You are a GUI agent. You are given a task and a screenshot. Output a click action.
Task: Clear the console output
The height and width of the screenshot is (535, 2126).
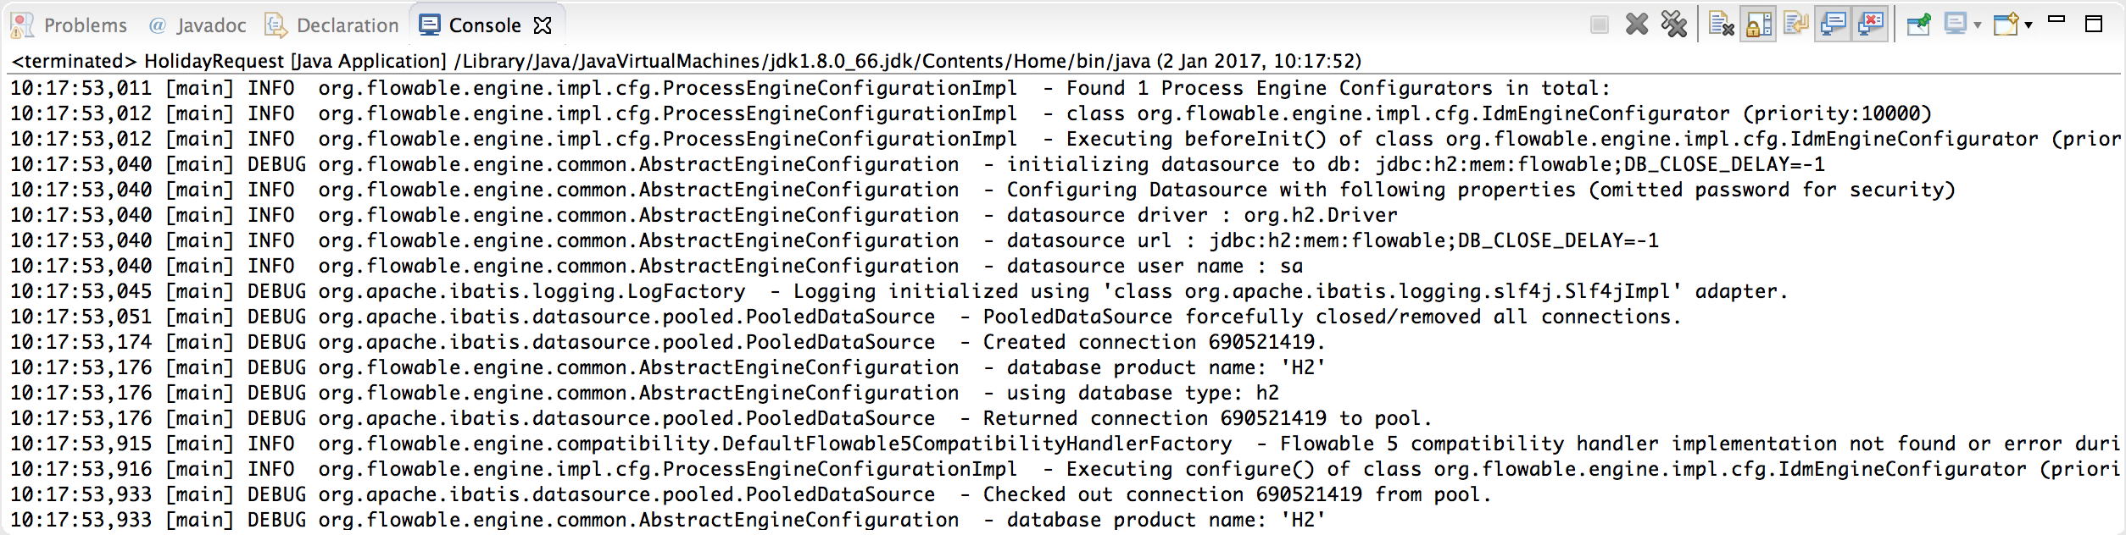click(x=1721, y=23)
